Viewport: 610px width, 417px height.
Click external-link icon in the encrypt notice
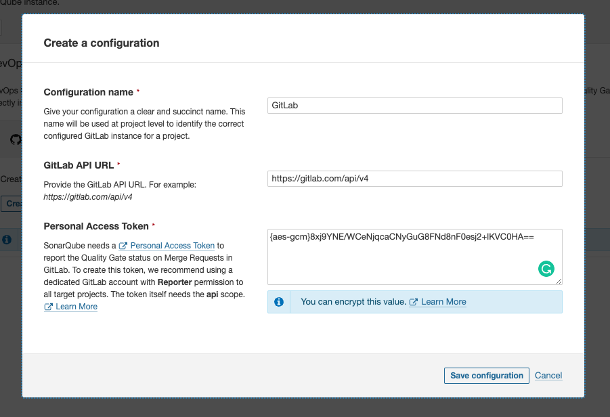tap(414, 302)
